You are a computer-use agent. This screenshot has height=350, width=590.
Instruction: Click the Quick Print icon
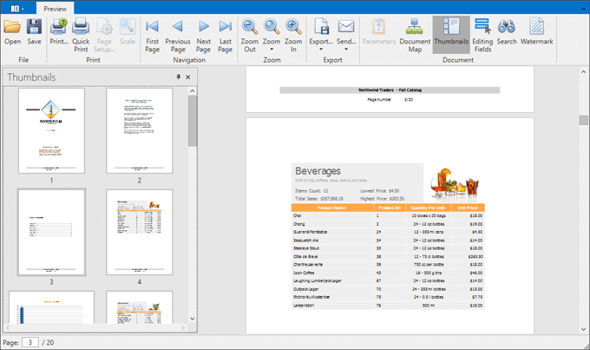point(81,31)
